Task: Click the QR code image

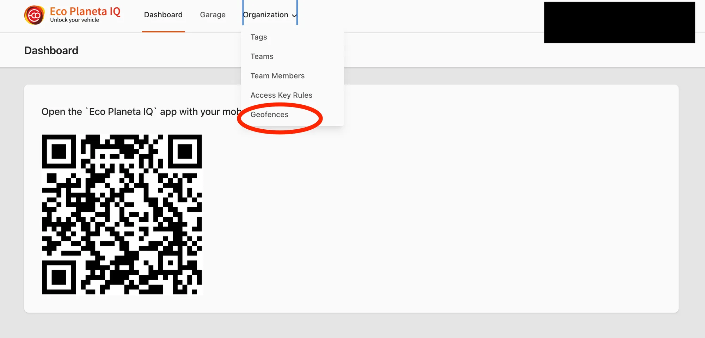Action: [x=122, y=214]
